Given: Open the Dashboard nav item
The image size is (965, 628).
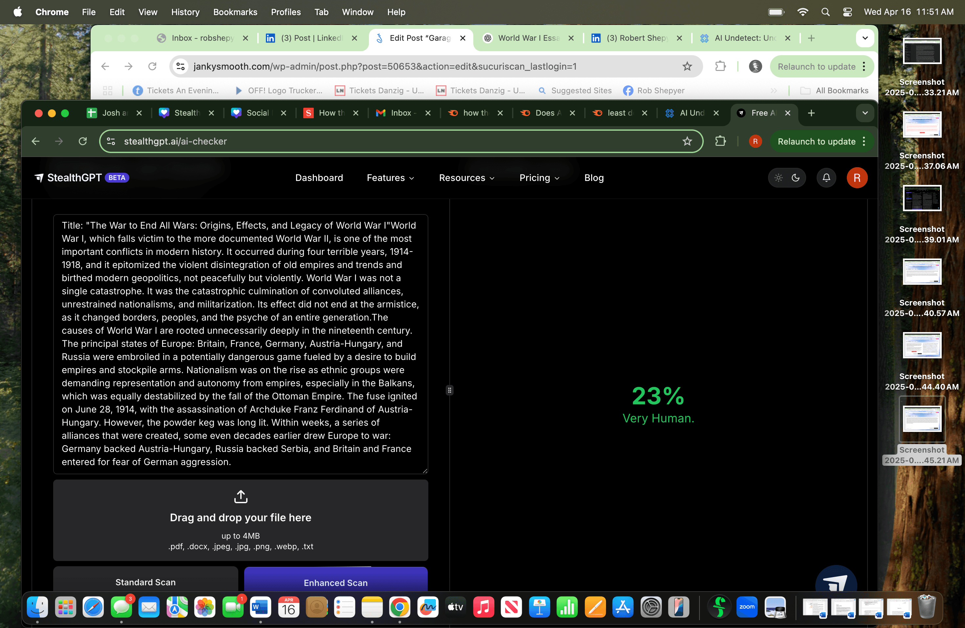Looking at the screenshot, I should 319,178.
